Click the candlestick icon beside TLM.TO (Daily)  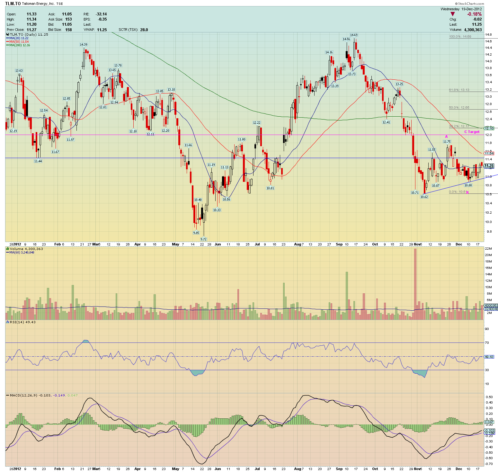(x=7, y=34)
